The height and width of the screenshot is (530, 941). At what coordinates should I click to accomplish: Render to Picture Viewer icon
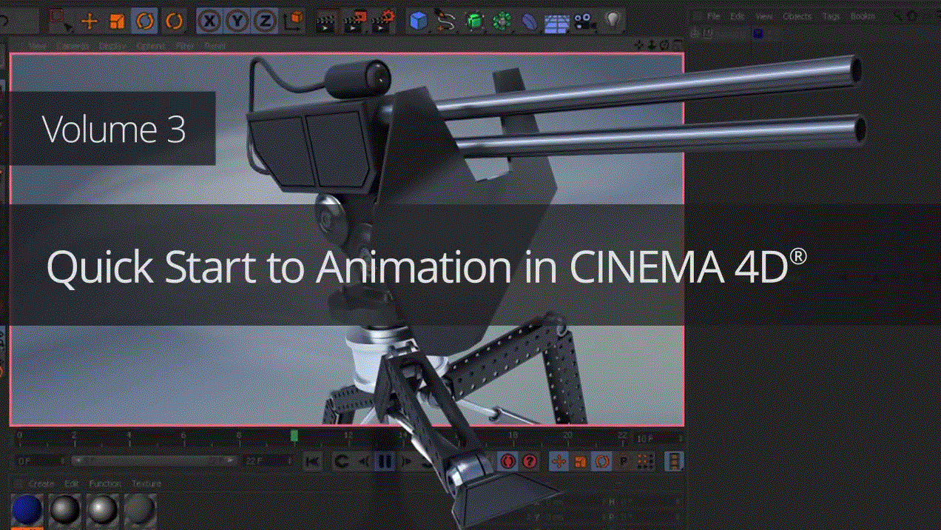point(355,21)
